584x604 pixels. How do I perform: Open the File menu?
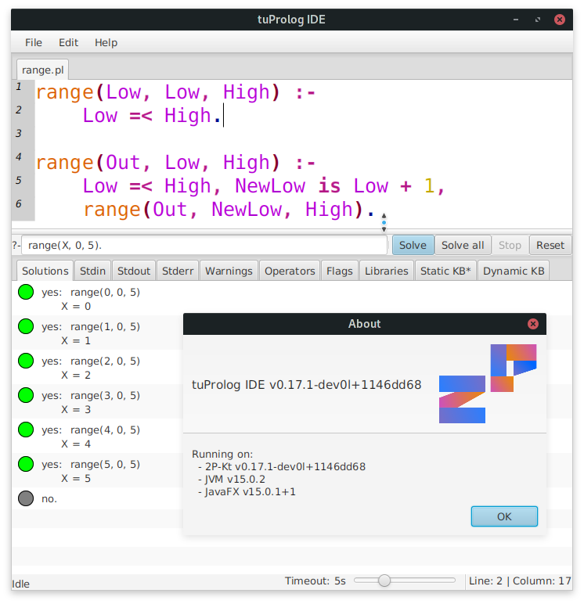point(34,42)
